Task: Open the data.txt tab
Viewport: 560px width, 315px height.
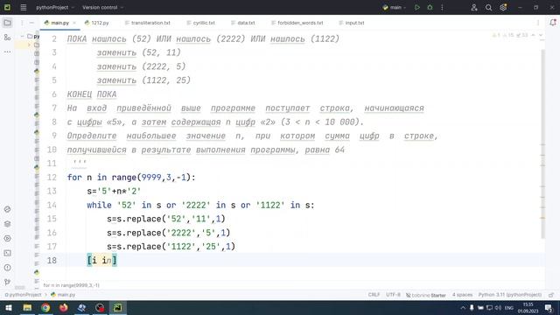Action: pyautogui.click(x=243, y=23)
